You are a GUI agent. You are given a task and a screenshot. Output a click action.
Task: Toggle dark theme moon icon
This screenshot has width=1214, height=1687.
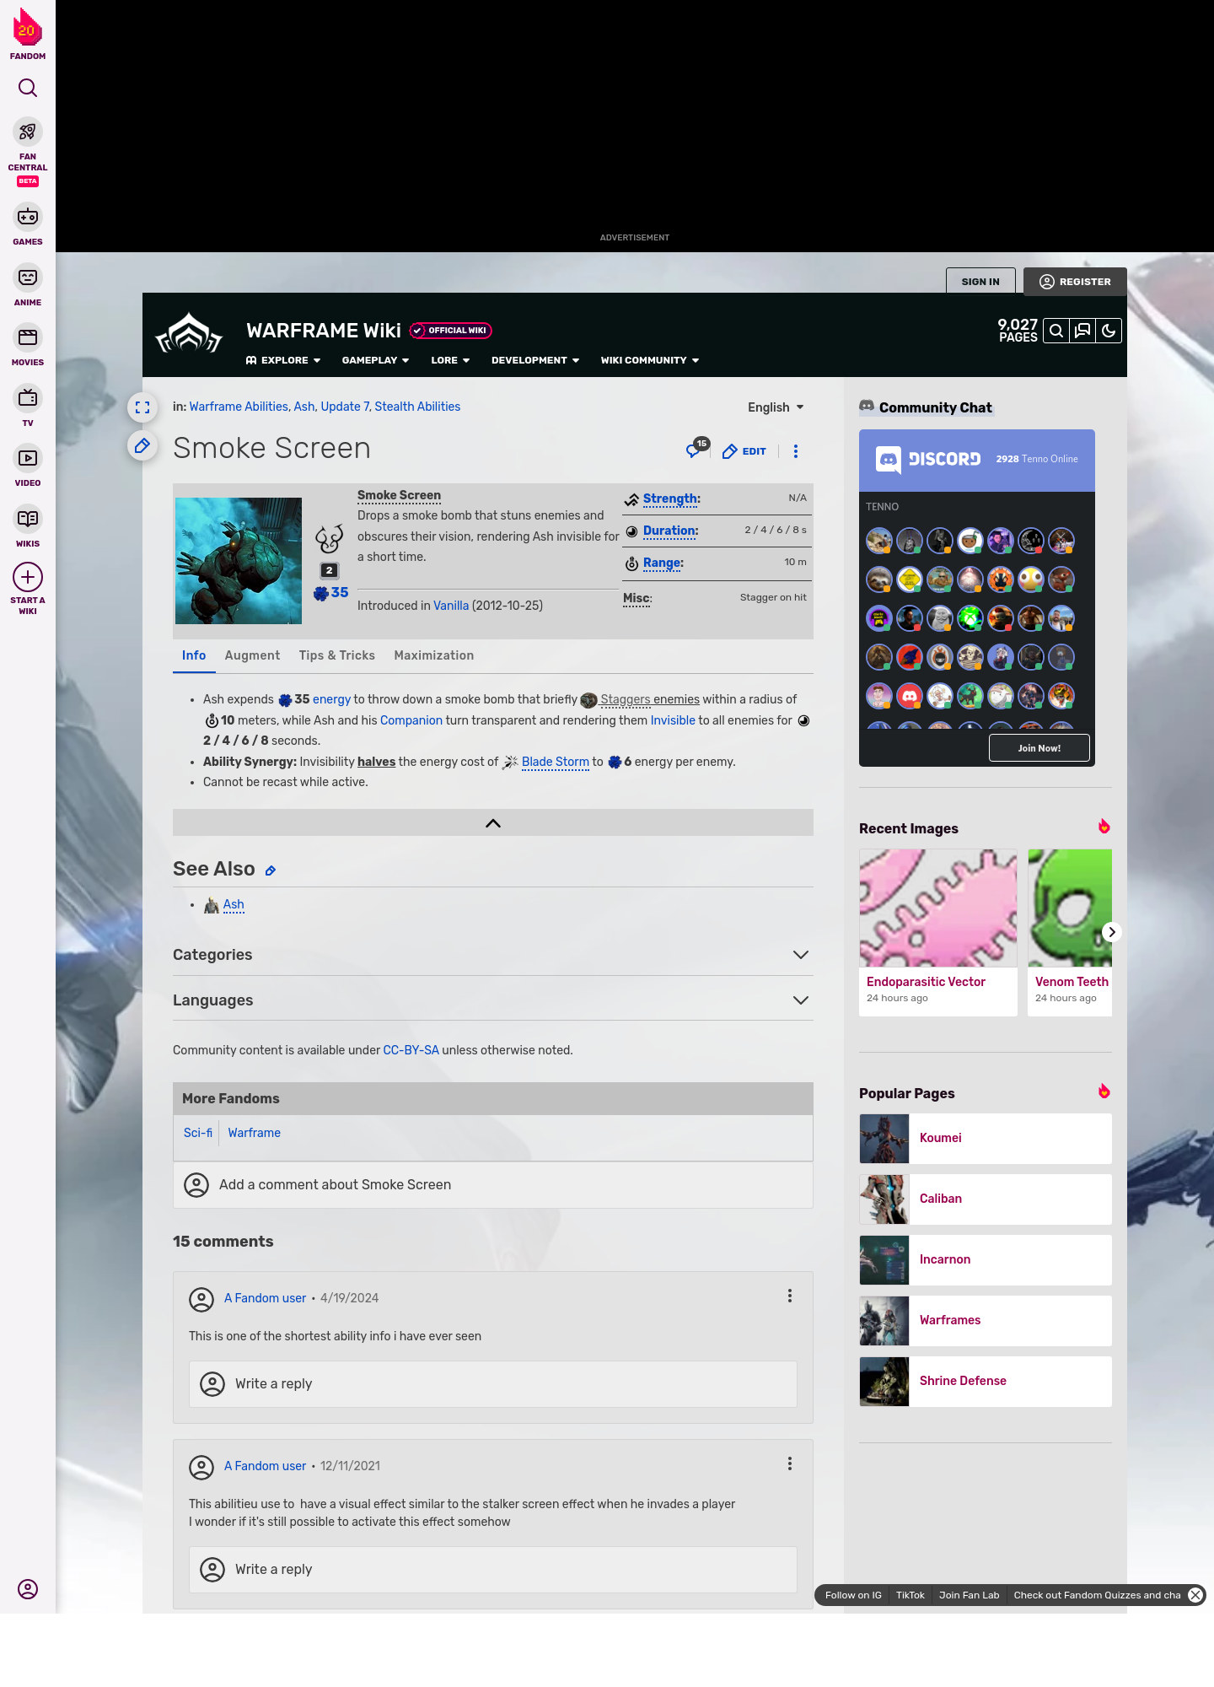click(1109, 331)
